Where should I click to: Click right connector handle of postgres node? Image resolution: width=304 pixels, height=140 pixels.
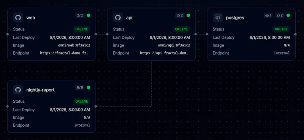295,34
